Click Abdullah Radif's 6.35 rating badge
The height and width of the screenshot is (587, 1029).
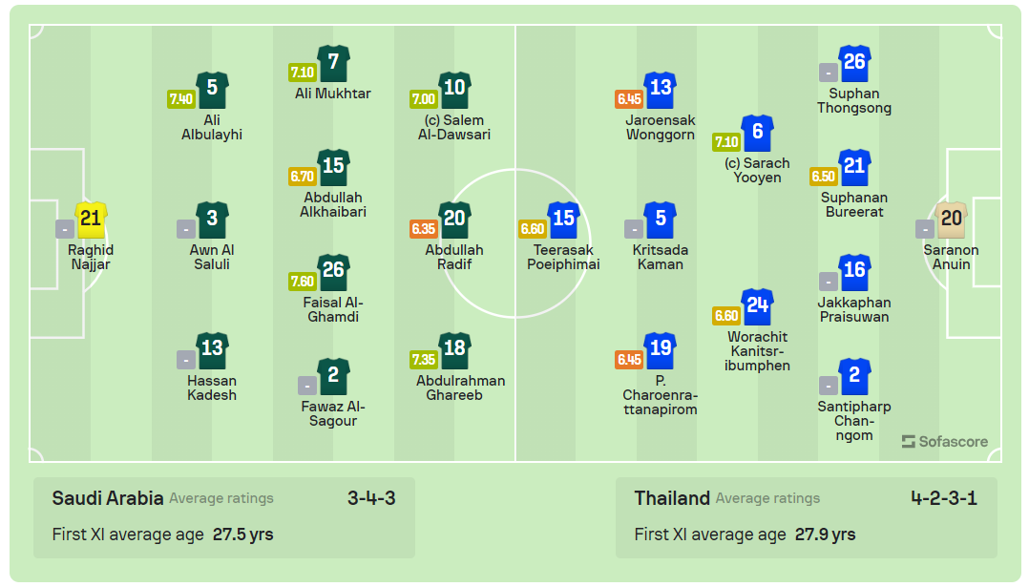tap(424, 229)
